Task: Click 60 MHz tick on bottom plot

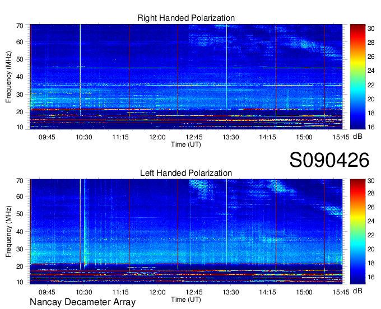Action: 20,196
